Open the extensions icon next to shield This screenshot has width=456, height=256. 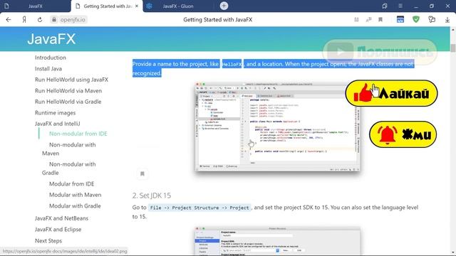[432, 19]
